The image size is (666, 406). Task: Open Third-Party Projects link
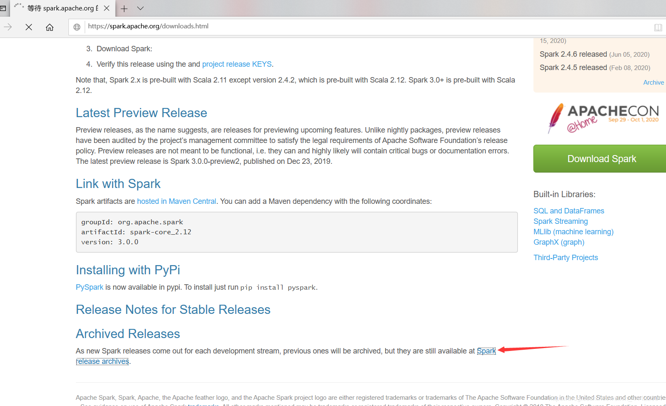[565, 258]
